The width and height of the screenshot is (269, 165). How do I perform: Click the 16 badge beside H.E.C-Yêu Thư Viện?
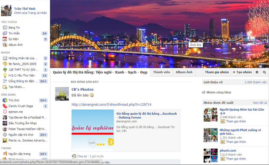45,76
